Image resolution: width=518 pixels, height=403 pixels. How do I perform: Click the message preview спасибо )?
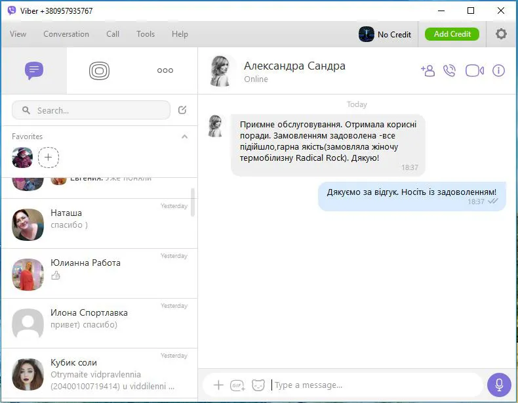click(69, 225)
